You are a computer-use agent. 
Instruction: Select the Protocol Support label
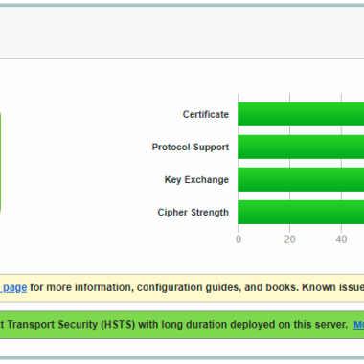click(191, 148)
